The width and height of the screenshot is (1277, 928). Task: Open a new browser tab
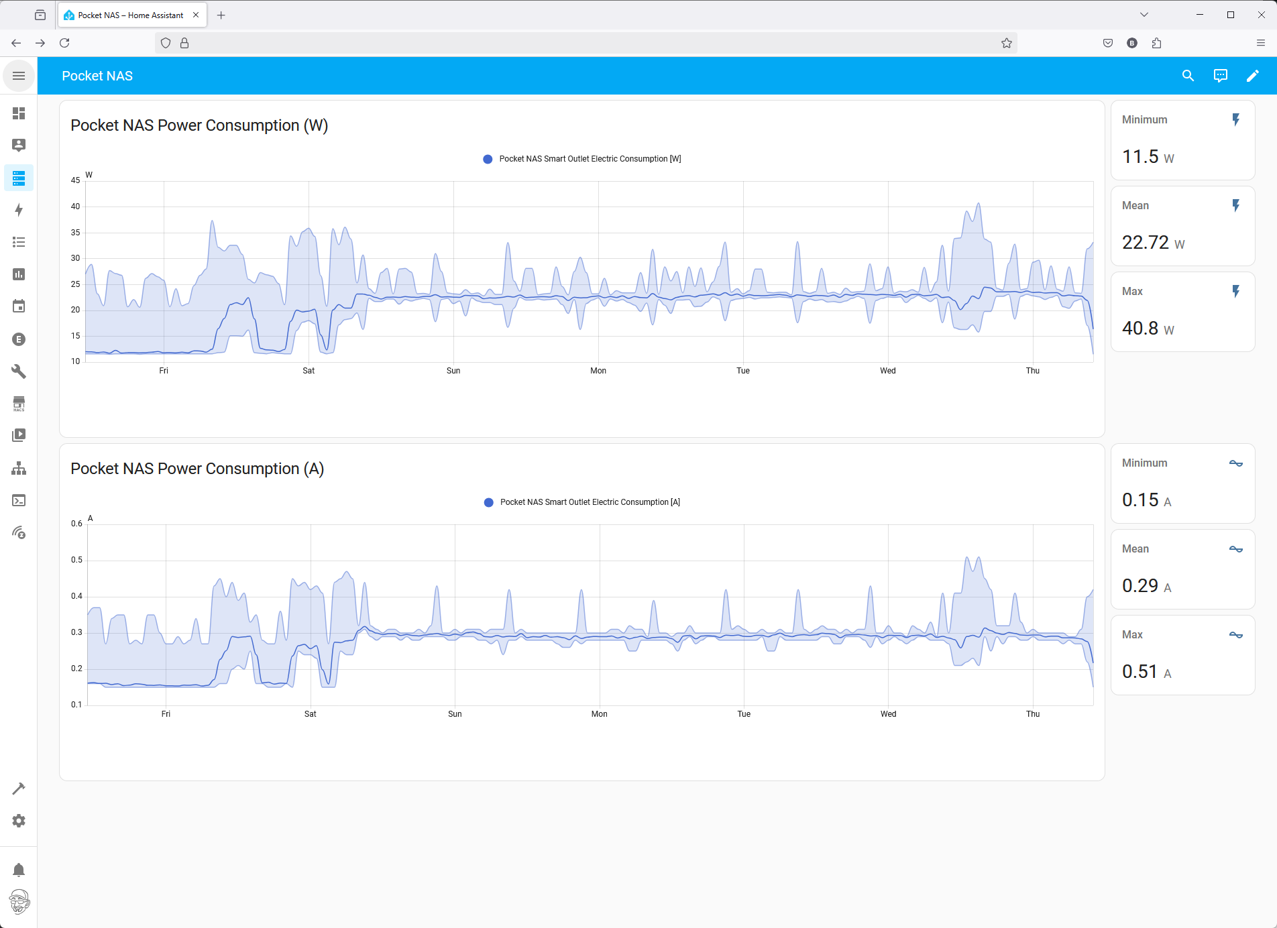[x=221, y=15]
